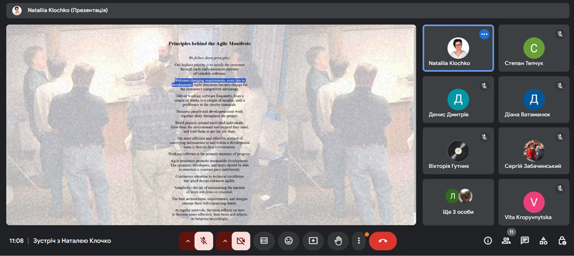
Task: Raise your hand
Action: pos(338,241)
